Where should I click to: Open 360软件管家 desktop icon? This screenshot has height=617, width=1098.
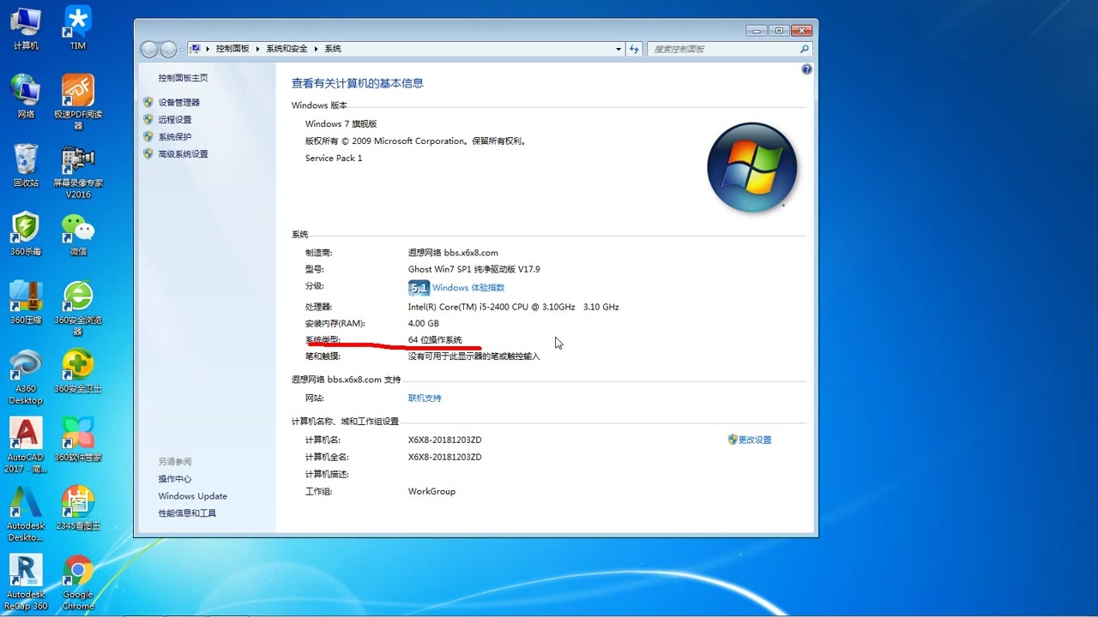[78, 440]
